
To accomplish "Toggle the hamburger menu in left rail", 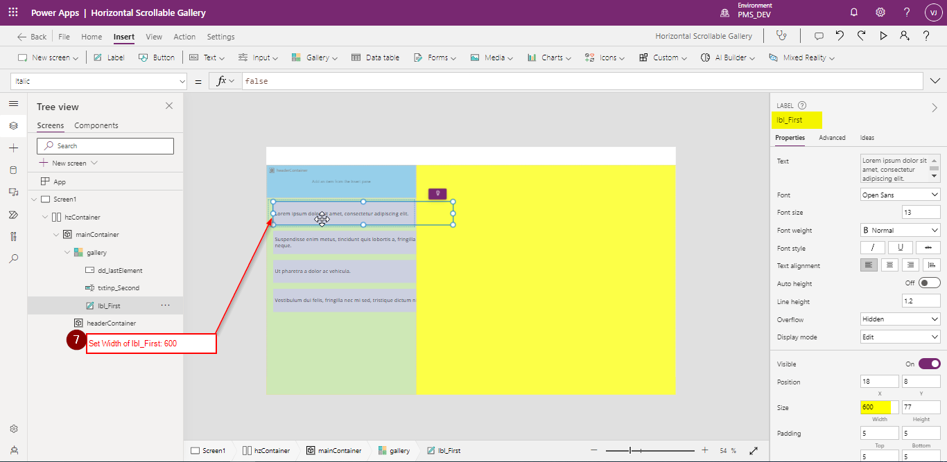I will (13, 103).
